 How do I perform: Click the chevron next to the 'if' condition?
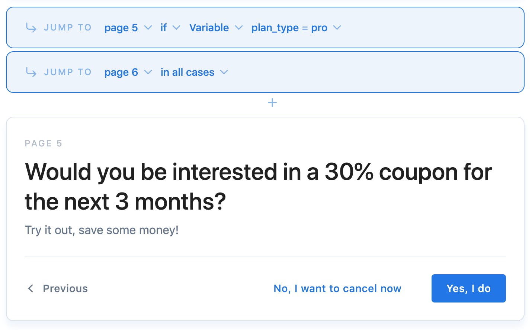(x=176, y=28)
